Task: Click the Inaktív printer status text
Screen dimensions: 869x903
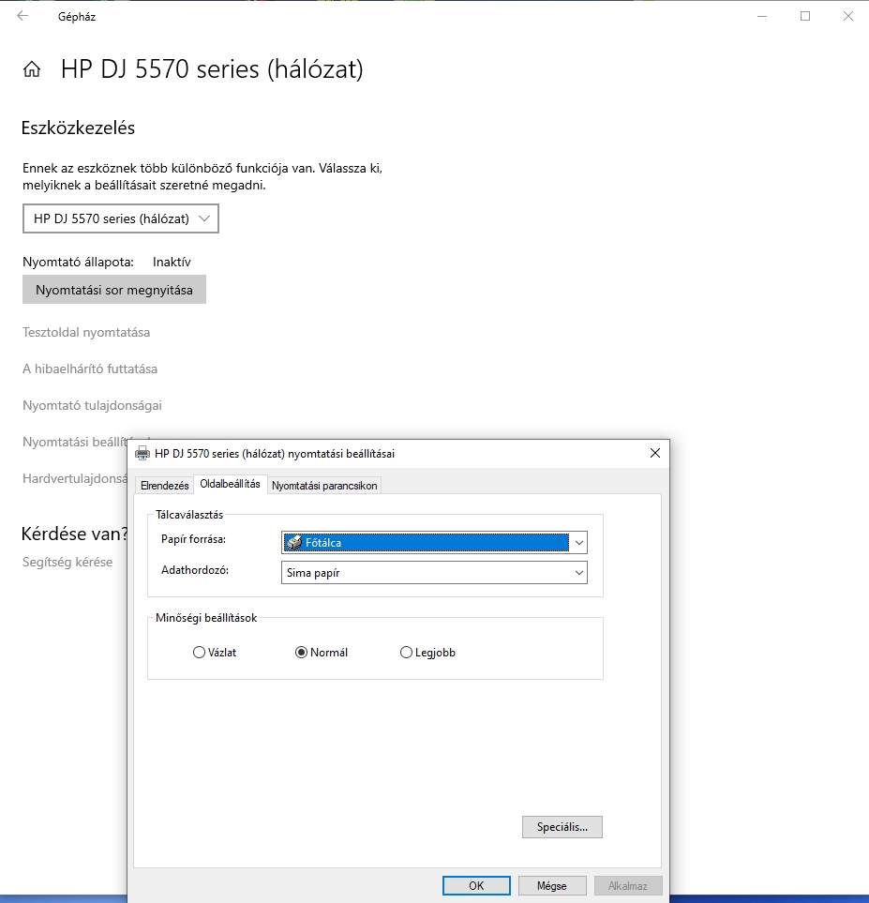Action: pyautogui.click(x=172, y=262)
